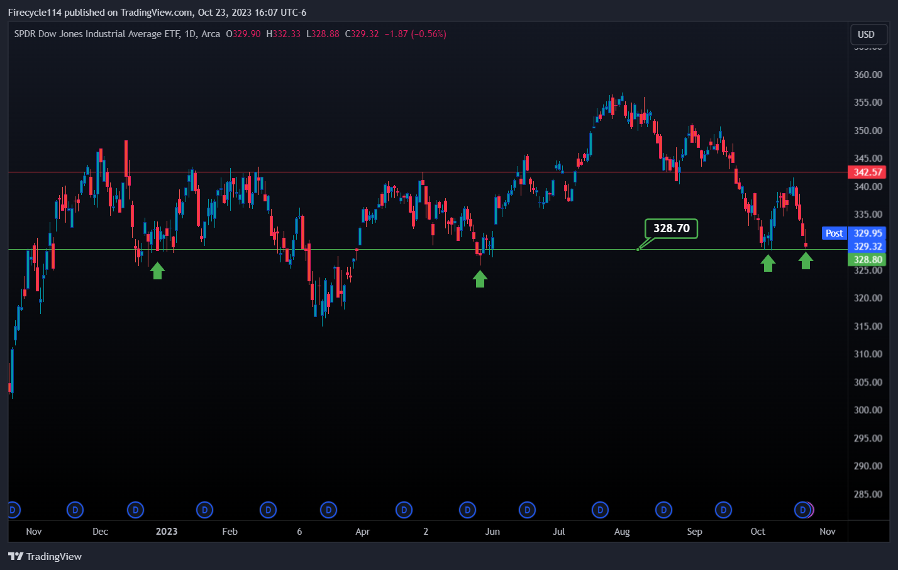Click the Apr label on the time axis

363,532
